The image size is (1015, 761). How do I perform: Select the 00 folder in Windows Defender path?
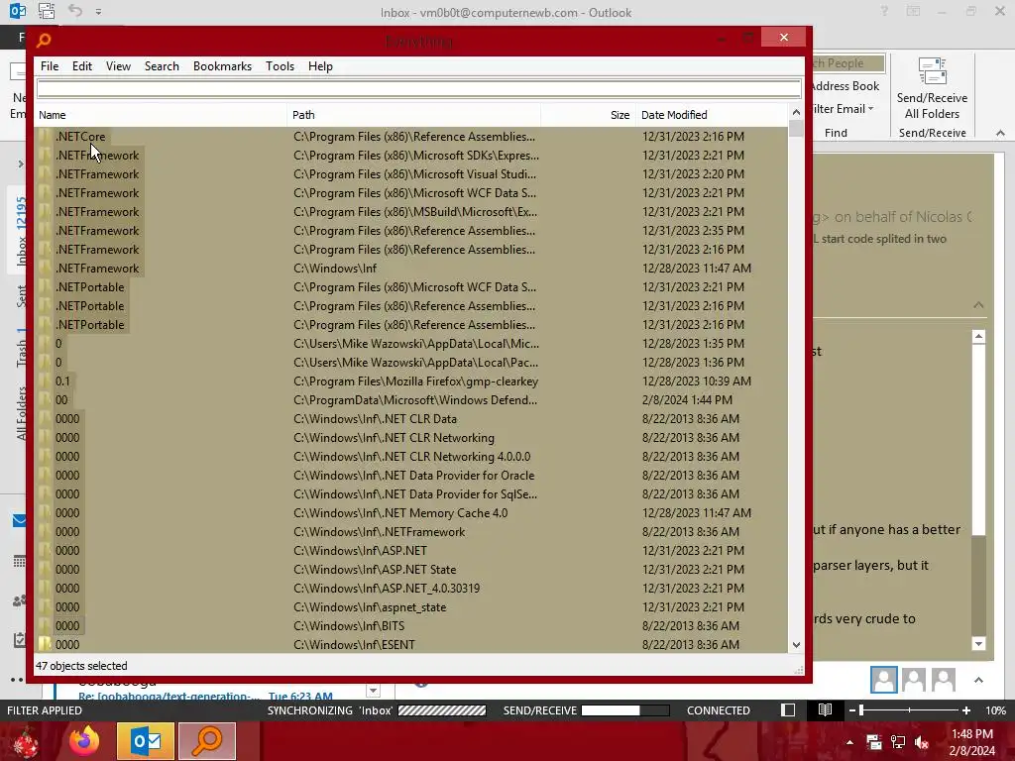[411, 400]
